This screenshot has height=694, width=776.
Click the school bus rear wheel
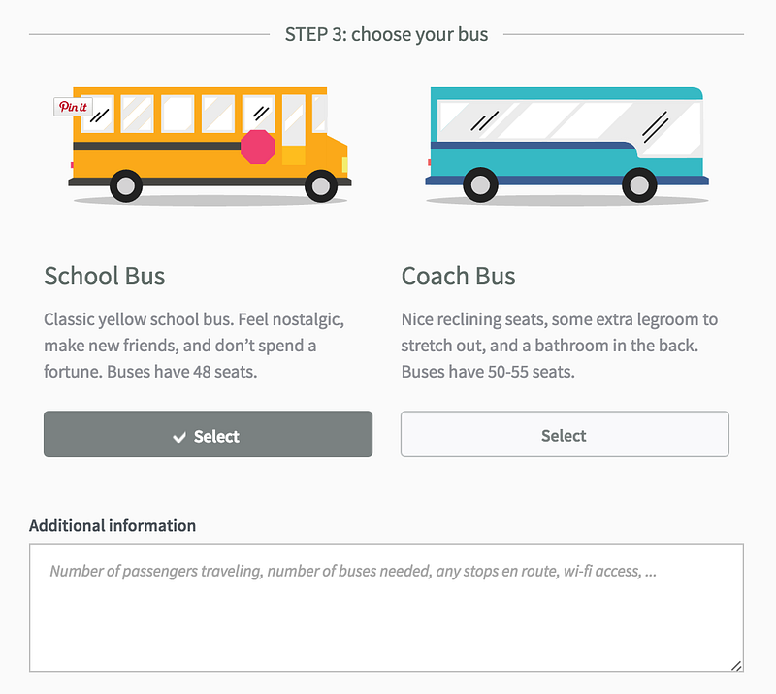(x=126, y=185)
